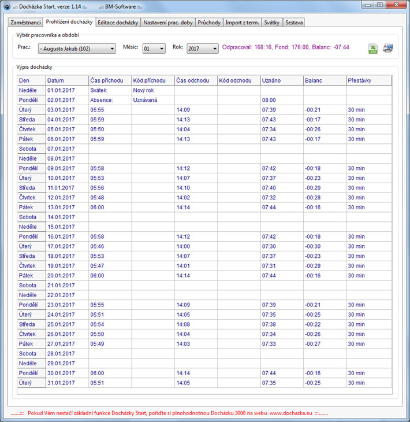This screenshot has height=422, width=410.
Task: Select the Prohlížení docházky tab
Action: tap(69, 21)
